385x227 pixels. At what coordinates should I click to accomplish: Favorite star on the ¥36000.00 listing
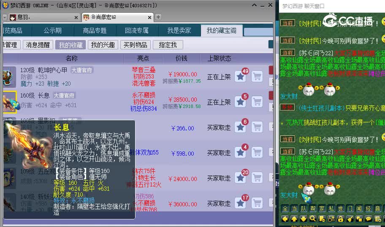click(x=240, y=203)
